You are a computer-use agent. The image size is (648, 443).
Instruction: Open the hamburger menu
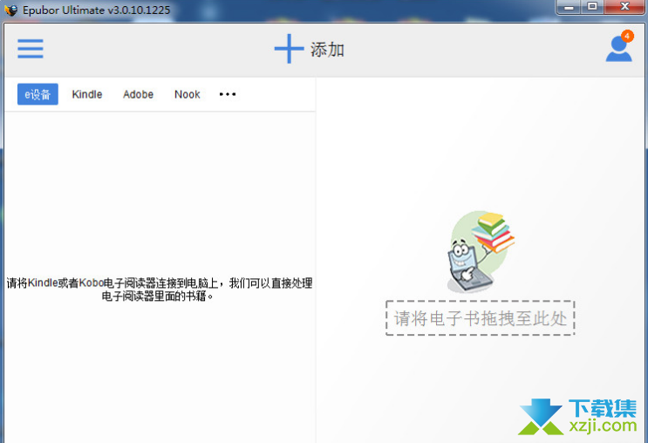coord(31,49)
